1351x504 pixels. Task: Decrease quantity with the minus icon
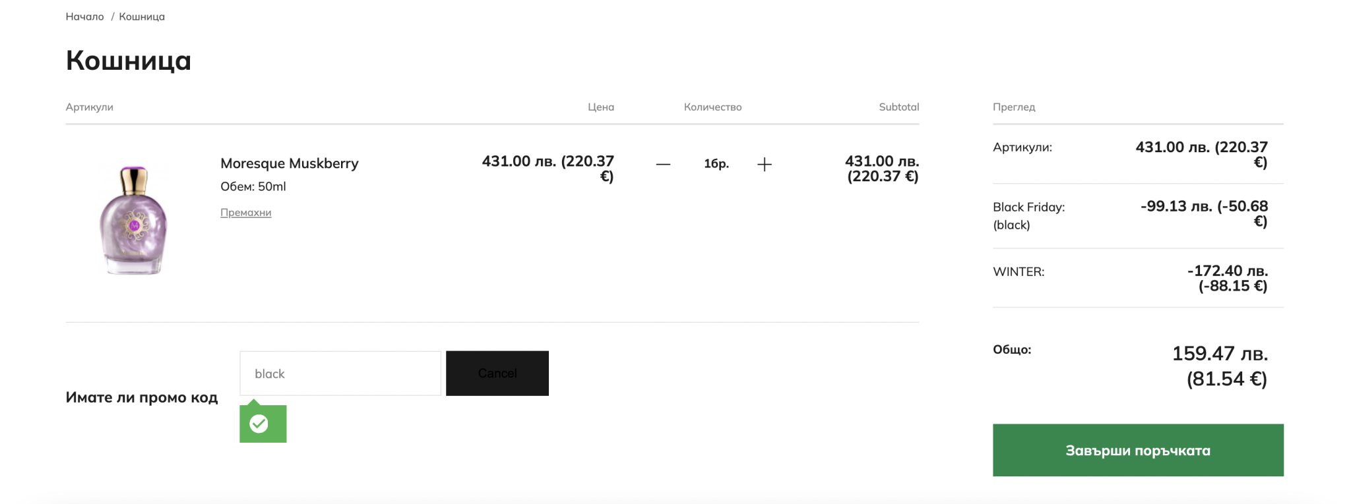tap(663, 164)
